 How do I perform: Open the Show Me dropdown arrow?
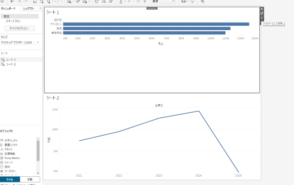tap(188, 1)
